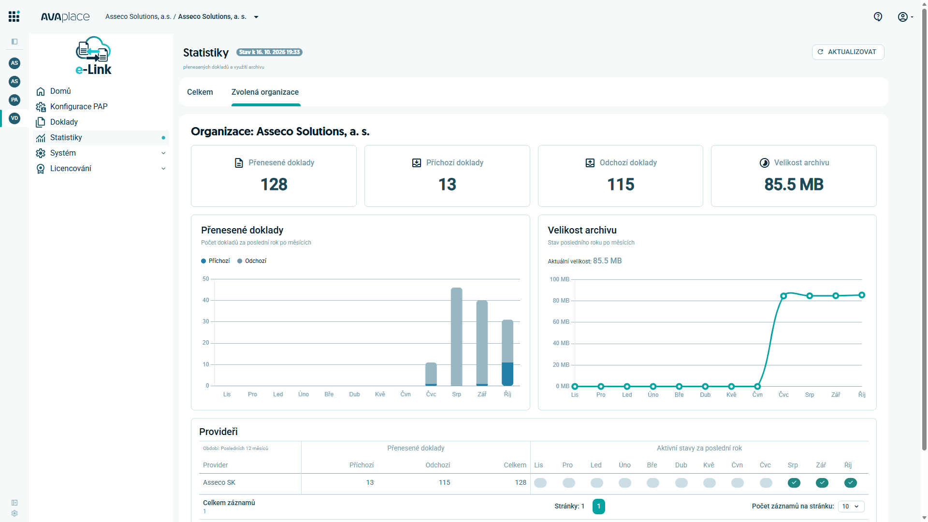The width and height of the screenshot is (928, 522).
Task: Open the settings gear at sidebar bottom
Action: [14, 513]
